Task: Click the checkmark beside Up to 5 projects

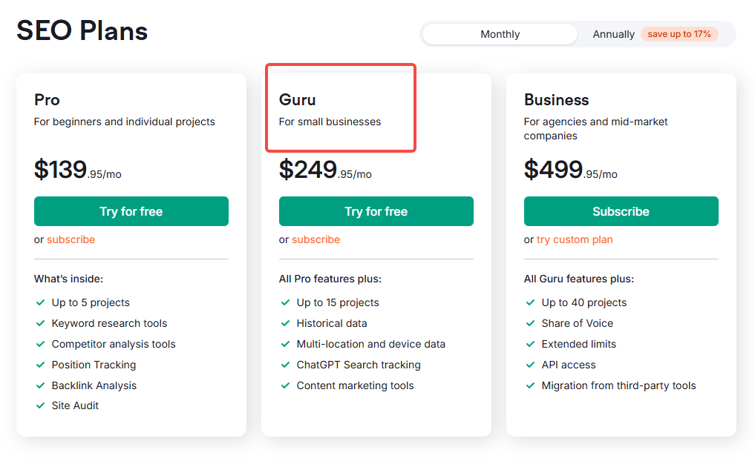Action: (x=39, y=302)
